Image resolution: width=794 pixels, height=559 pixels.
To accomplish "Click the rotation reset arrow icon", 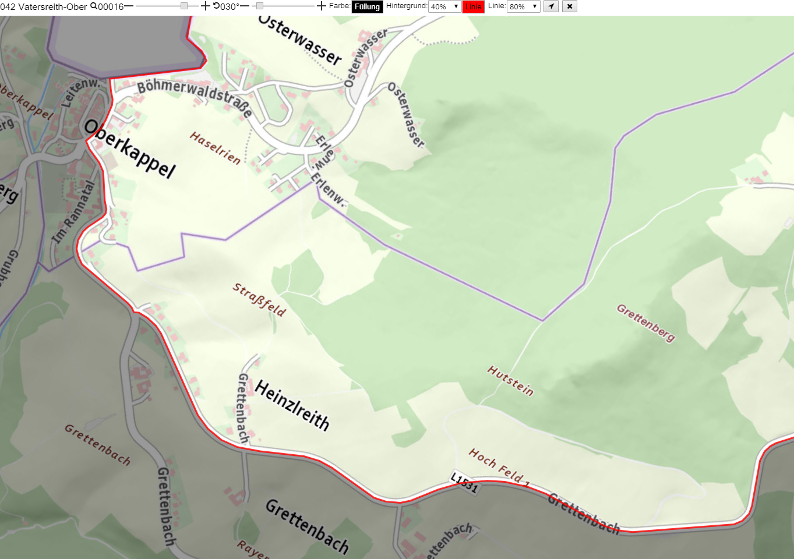I will point(216,6).
